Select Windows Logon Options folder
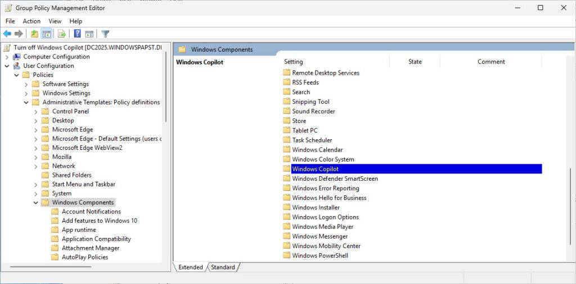Viewport: 576px width, 284px height. pos(326,217)
